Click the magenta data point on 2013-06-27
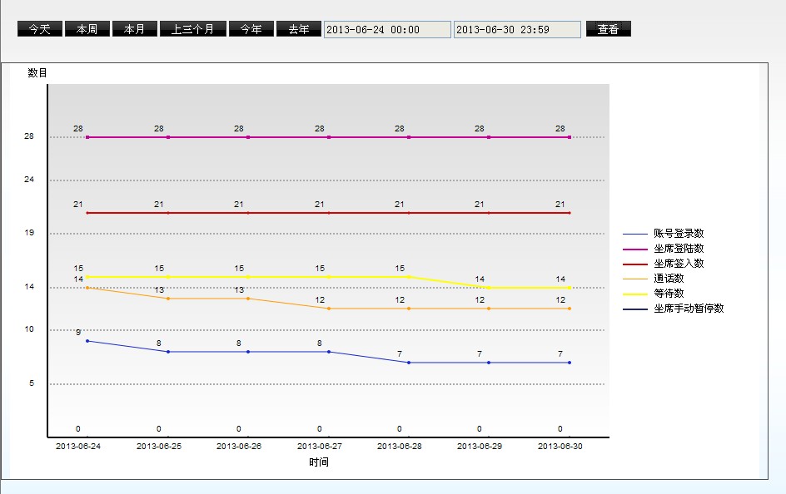This screenshot has height=494, width=786. (x=329, y=137)
